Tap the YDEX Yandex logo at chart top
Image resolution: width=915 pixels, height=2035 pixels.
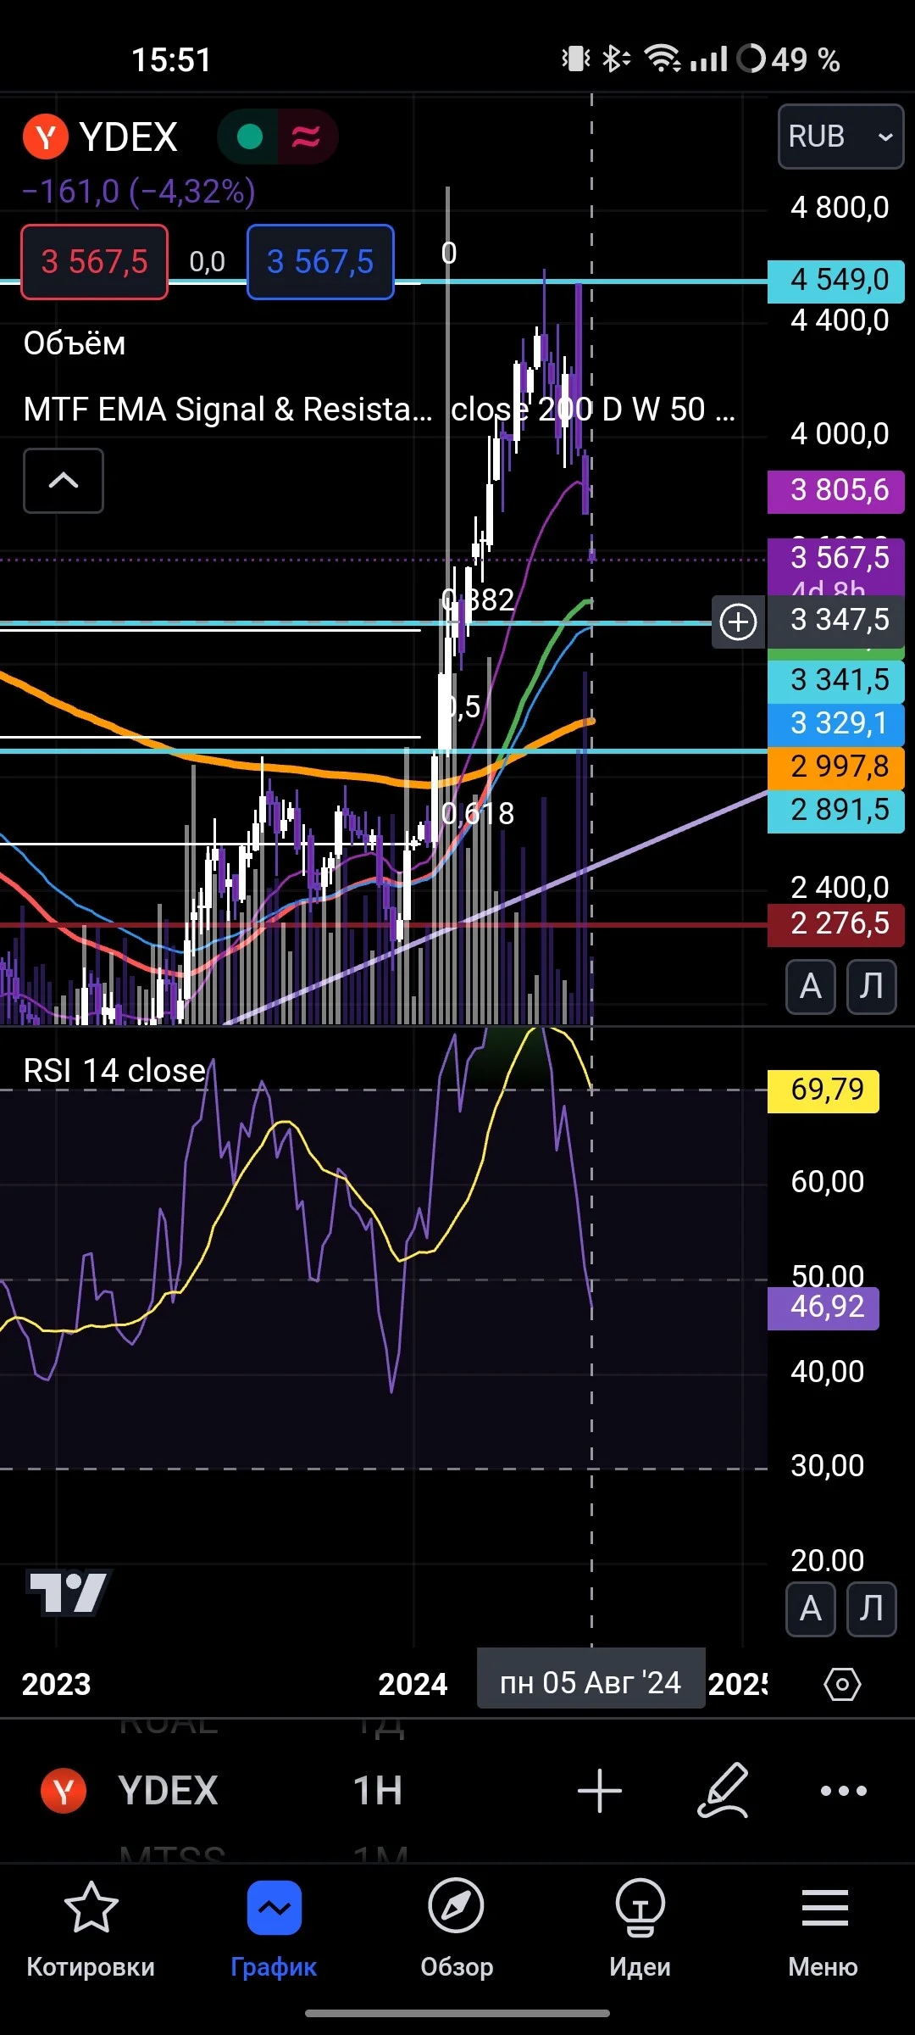(46, 137)
